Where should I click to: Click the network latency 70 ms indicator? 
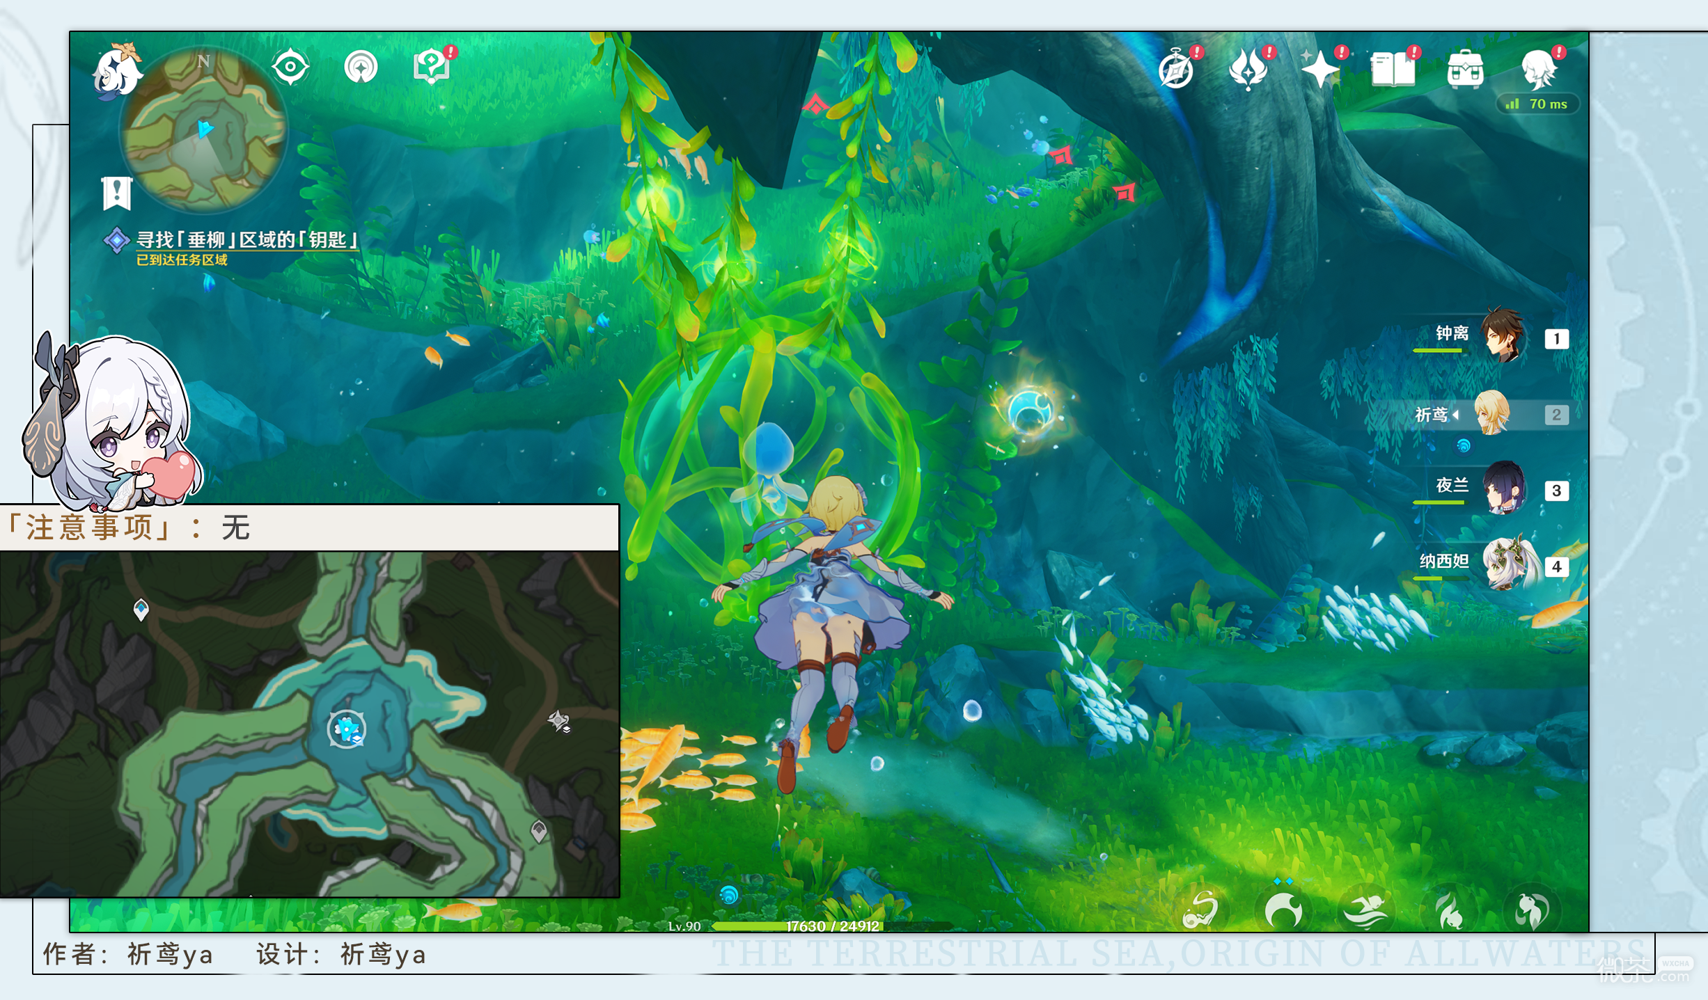click(1537, 104)
